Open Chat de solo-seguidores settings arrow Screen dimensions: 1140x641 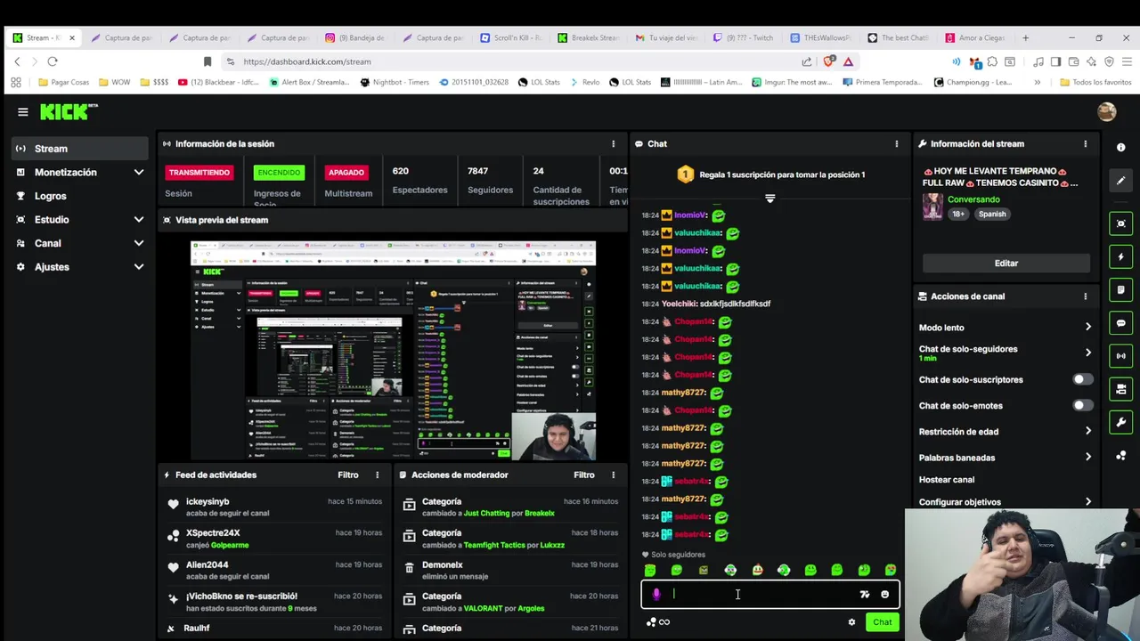pos(1087,353)
